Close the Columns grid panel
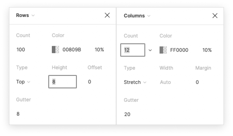 tap(215, 16)
